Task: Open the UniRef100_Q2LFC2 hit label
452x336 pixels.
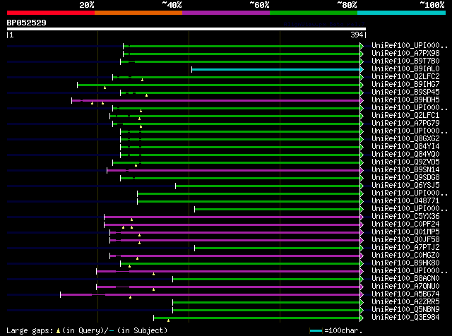Action: click(x=405, y=77)
